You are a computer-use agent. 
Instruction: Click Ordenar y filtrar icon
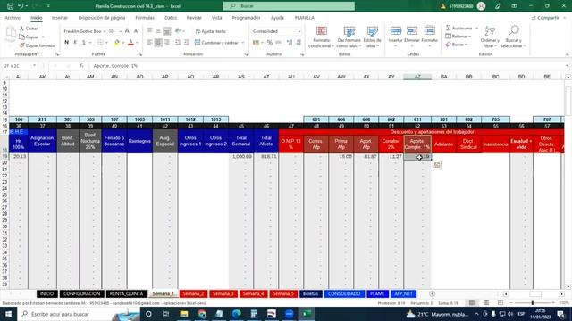pos(490,31)
